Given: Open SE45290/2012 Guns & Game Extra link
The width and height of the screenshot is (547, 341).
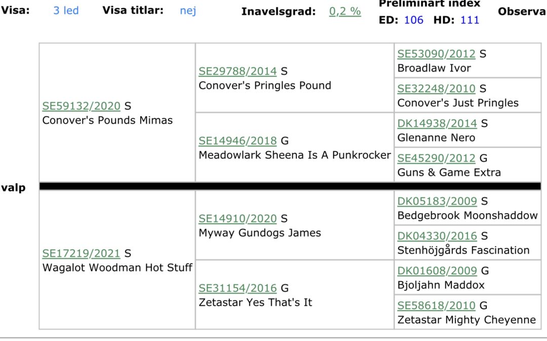Looking at the screenshot, I should [437, 158].
